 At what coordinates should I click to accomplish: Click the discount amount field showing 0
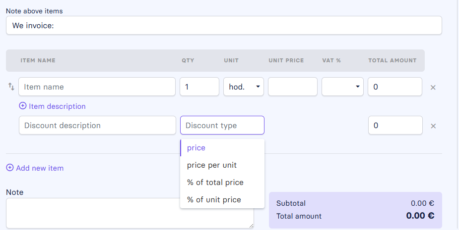pyautogui.click(x=395, y=125)
